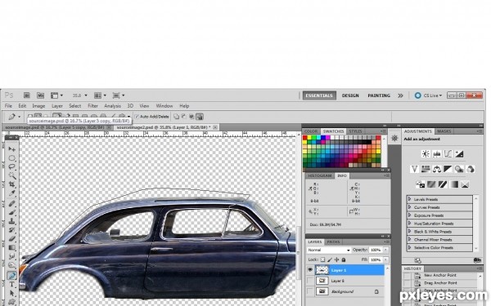Screen dimensions: 491x306
Task: Toggle lock image pixels brush icon
Action: coord(330,259)
